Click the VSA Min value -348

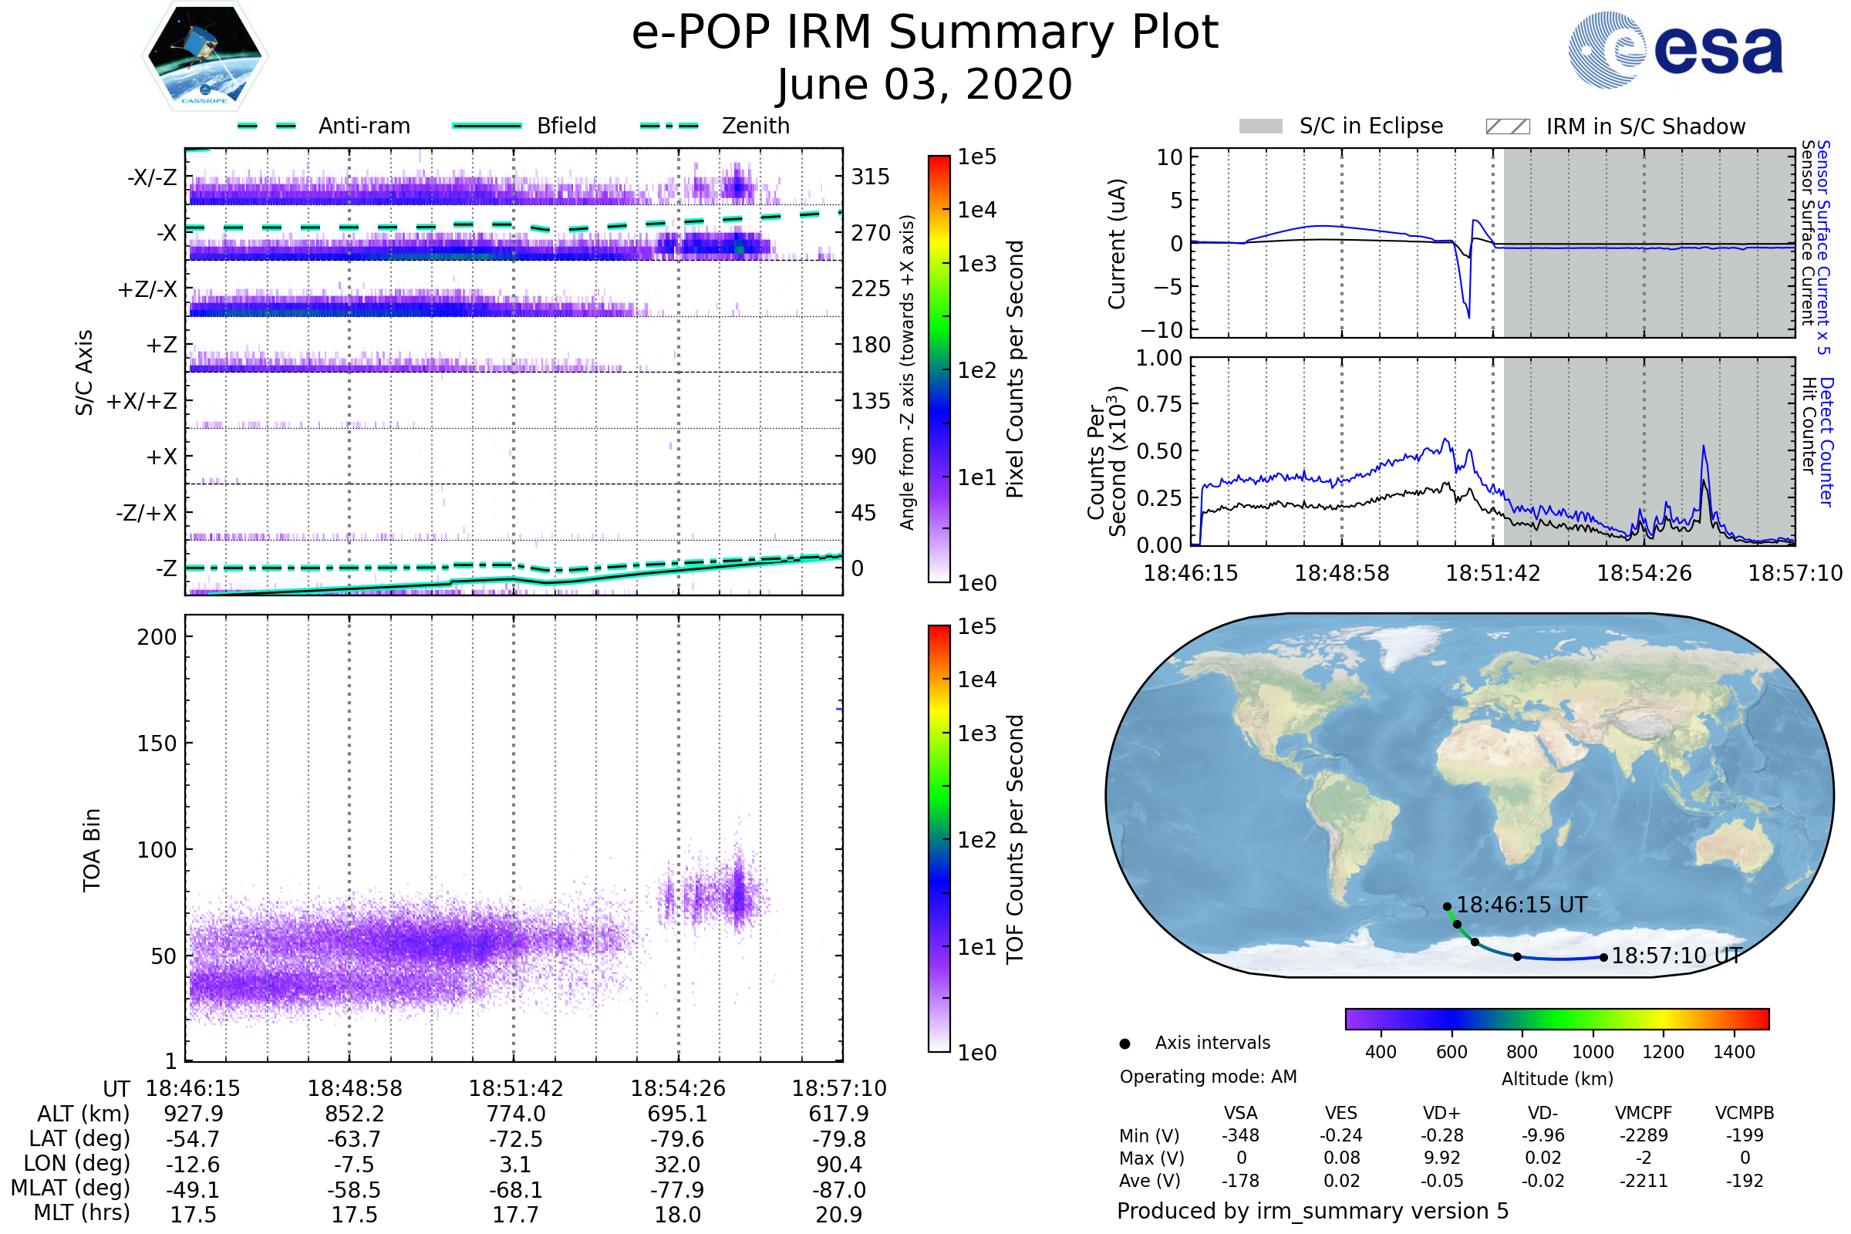(x=1240, y=1135)
